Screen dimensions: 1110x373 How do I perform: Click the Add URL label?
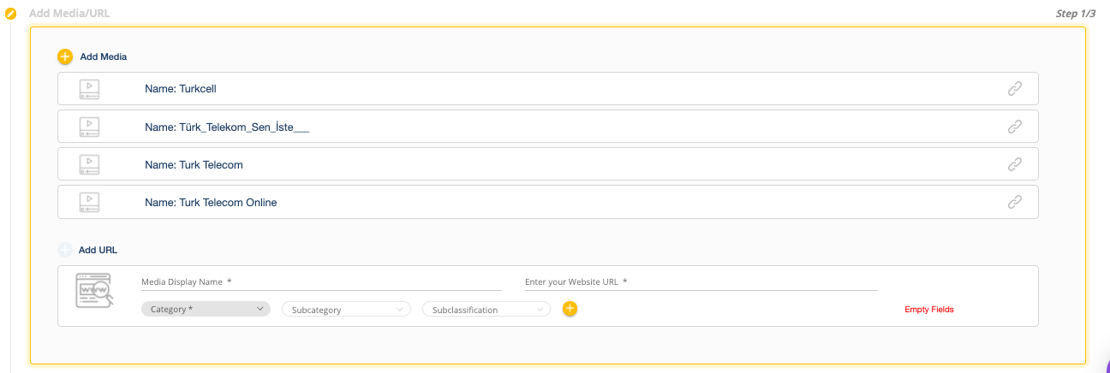tap(98, 250)
